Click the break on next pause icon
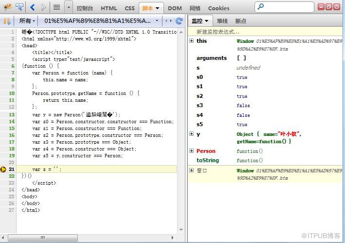The image size is (345, 243). tap(7, 21)
